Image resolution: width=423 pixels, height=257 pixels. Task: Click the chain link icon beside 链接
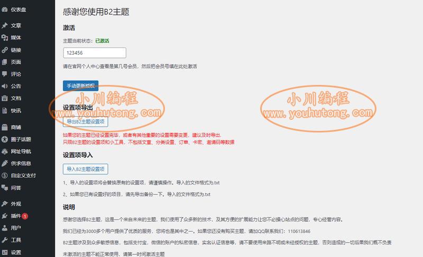tap(4, 50)
